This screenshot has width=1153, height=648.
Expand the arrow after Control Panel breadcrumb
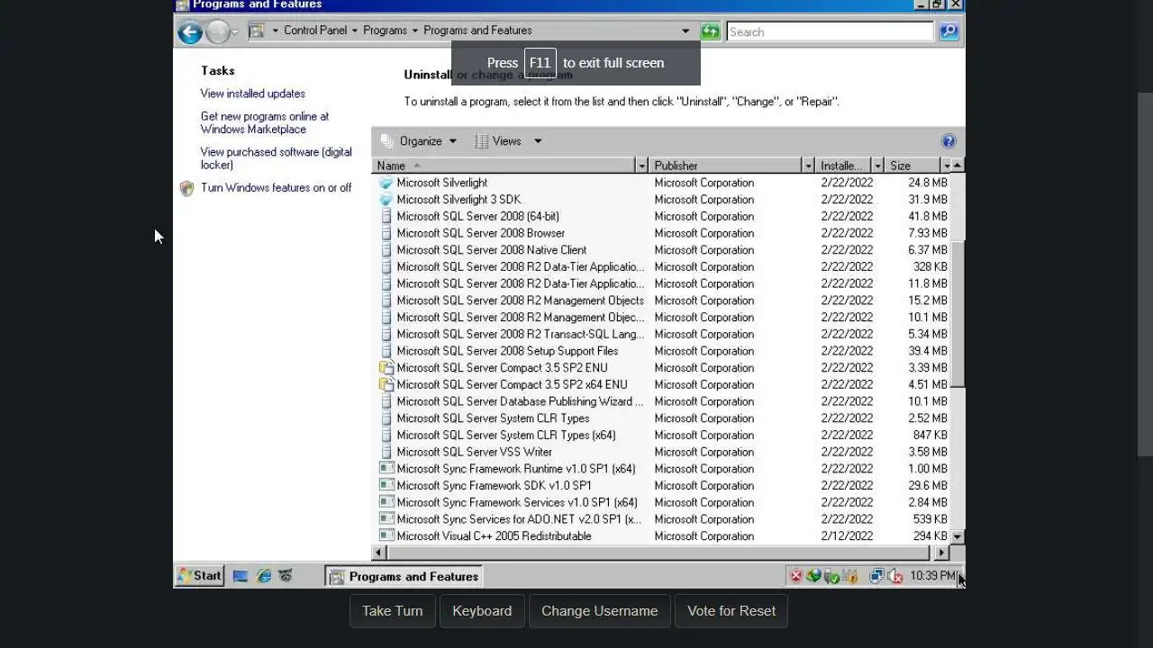(354, 31)
